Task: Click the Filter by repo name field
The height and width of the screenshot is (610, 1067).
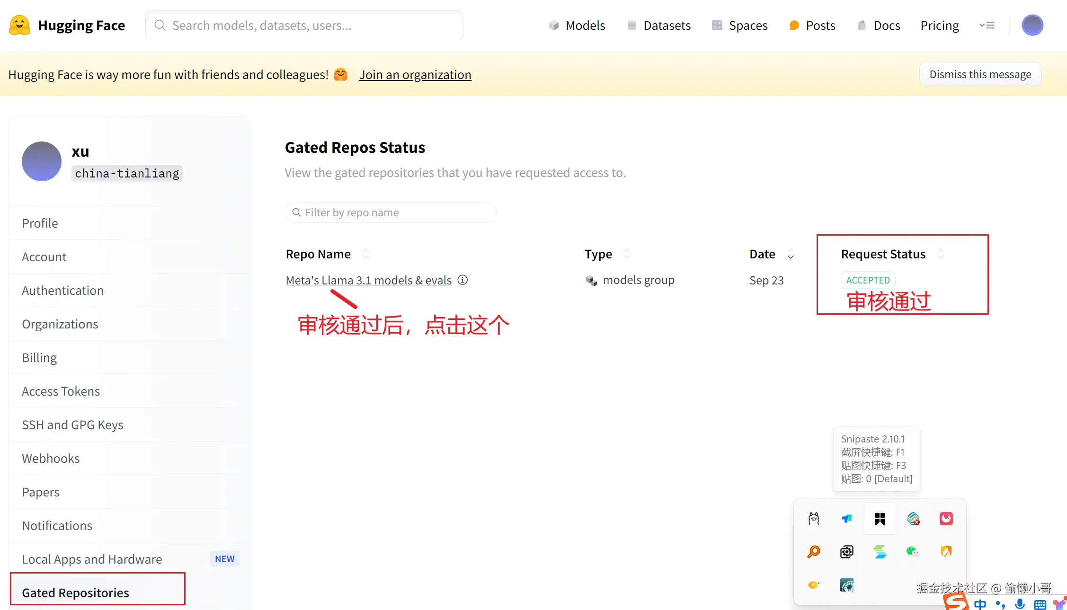Action: [x=391, y=212]
